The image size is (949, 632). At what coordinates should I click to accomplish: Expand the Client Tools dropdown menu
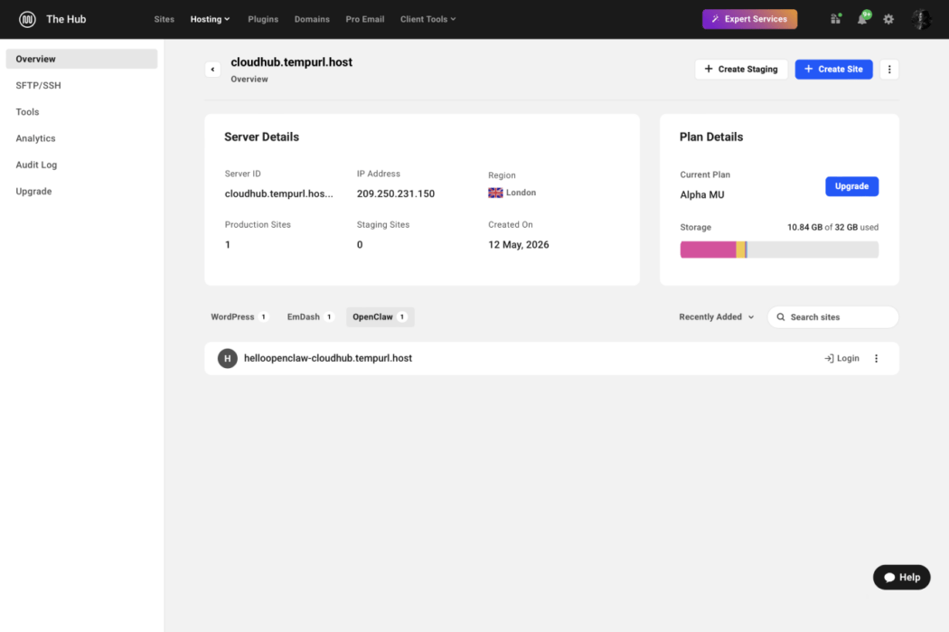428,19
